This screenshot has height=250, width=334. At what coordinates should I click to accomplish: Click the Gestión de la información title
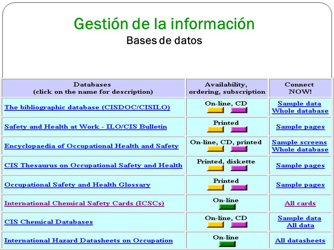pos(164,24)
